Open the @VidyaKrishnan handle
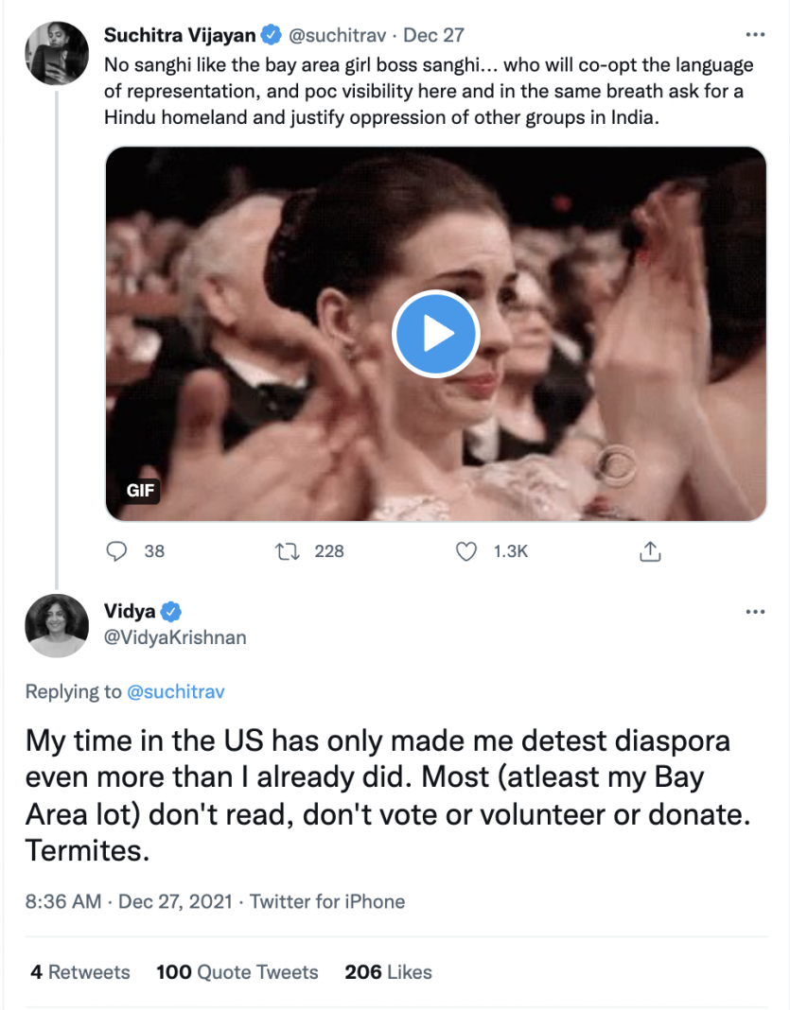The width and height of the screenshot is (790, 1010). [175, 637]
